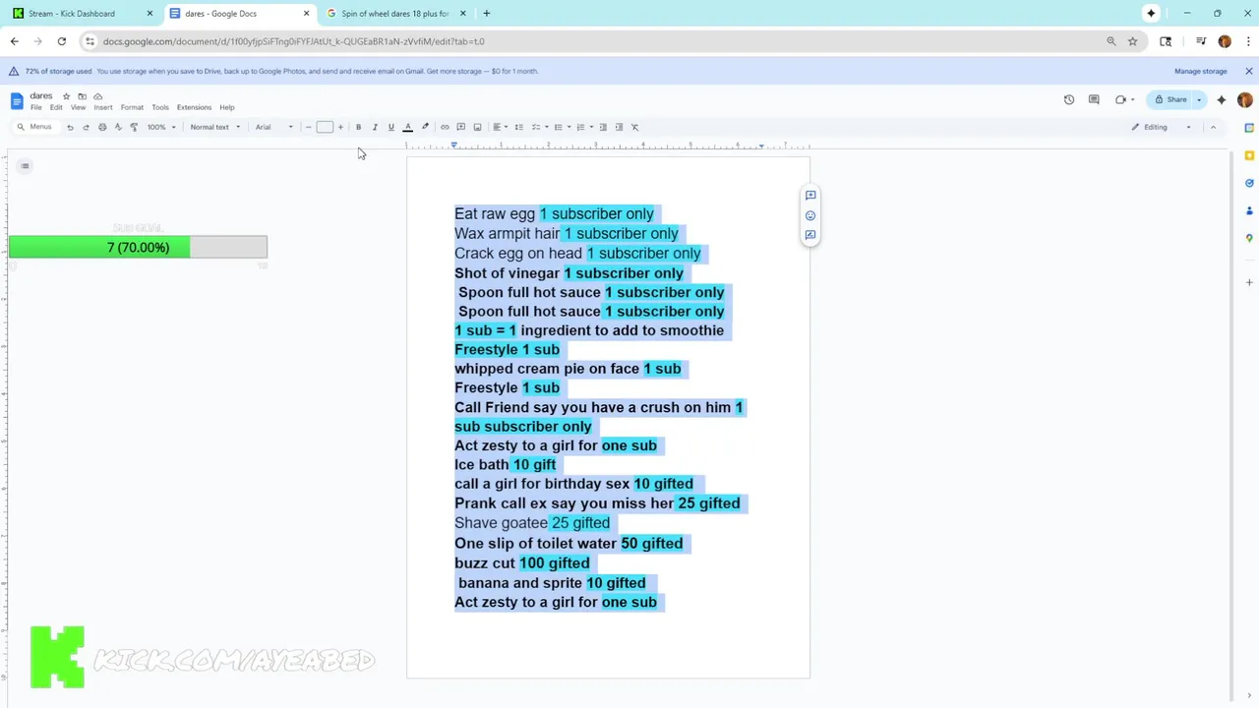
Task: Click the Menus search box
Action: pyautogui.click(x=35, y=127)
